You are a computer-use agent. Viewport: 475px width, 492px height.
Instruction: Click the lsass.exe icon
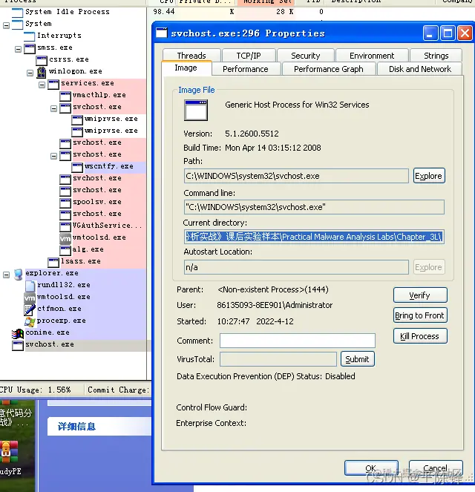(53, 262)
